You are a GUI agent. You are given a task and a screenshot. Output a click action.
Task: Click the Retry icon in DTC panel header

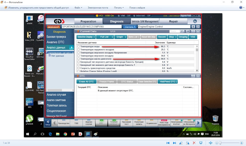tap(193, 76)
